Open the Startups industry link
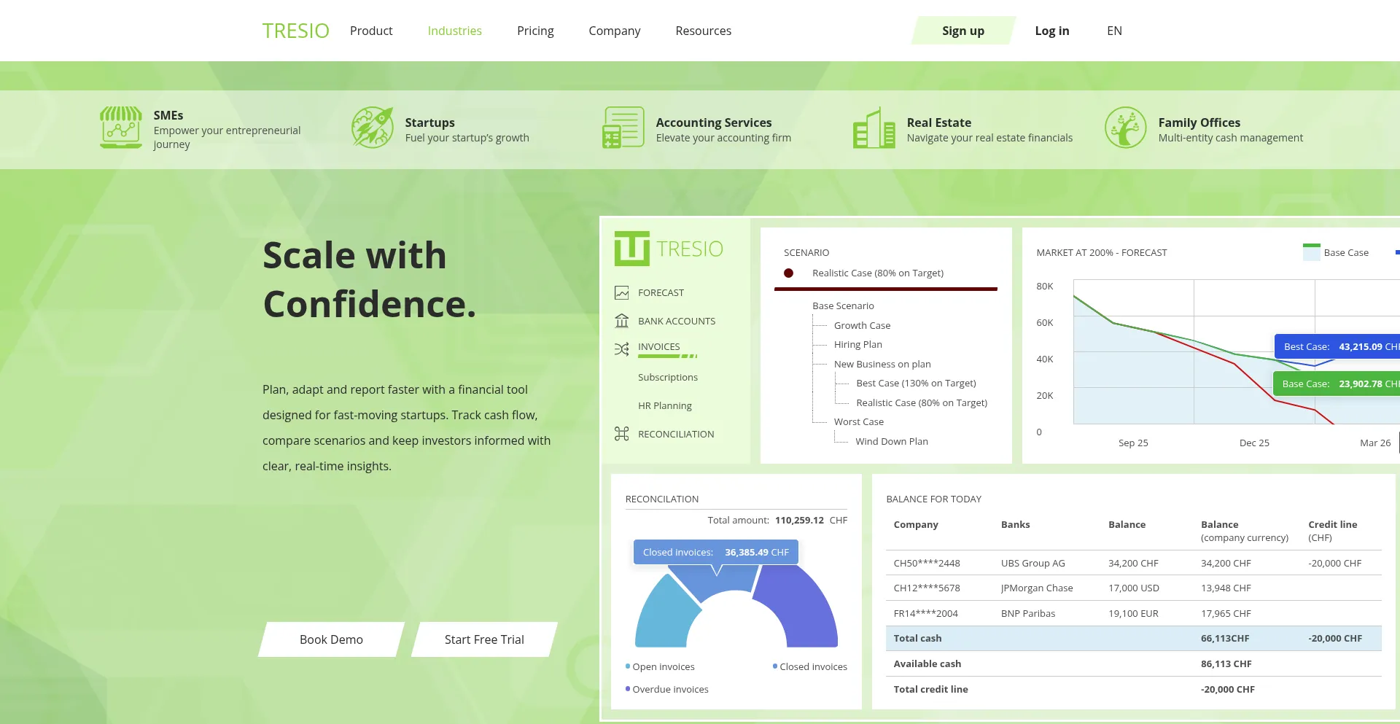The image size is (1400, 724). 440,129
